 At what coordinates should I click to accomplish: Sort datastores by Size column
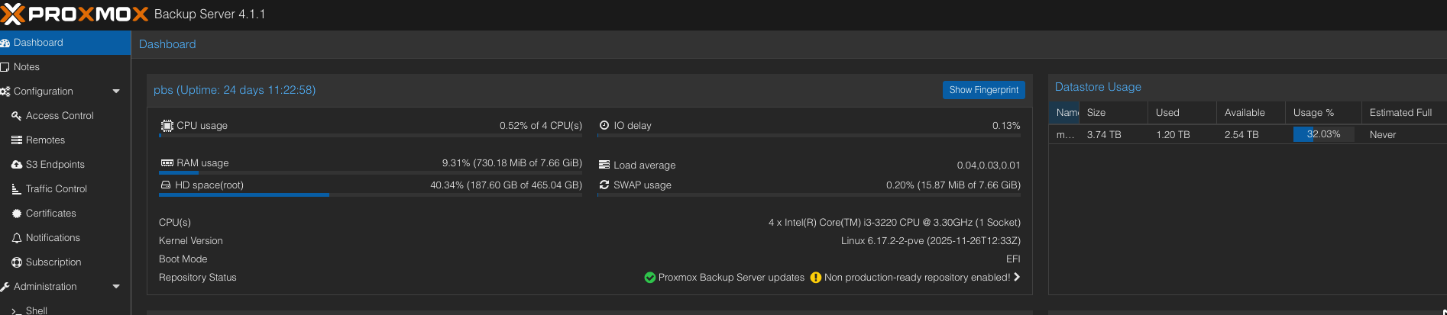coord(1113,113)
